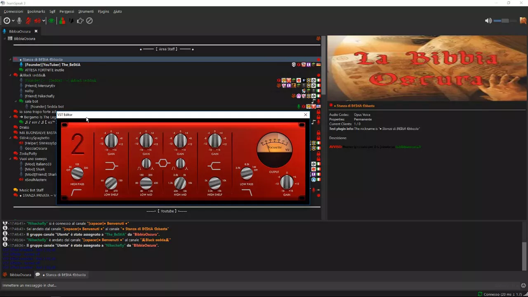528x297 pixels.
Task: Open contacts with the red-green person icon
Action: tap(62, 21)
